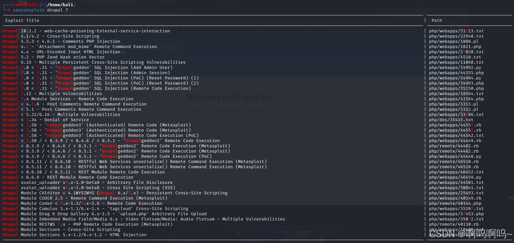The image size is (514, 243).
Task: Click the 'Module Drag & Drop Gallery' upload.php row
Action: click(x=105, y=214)
